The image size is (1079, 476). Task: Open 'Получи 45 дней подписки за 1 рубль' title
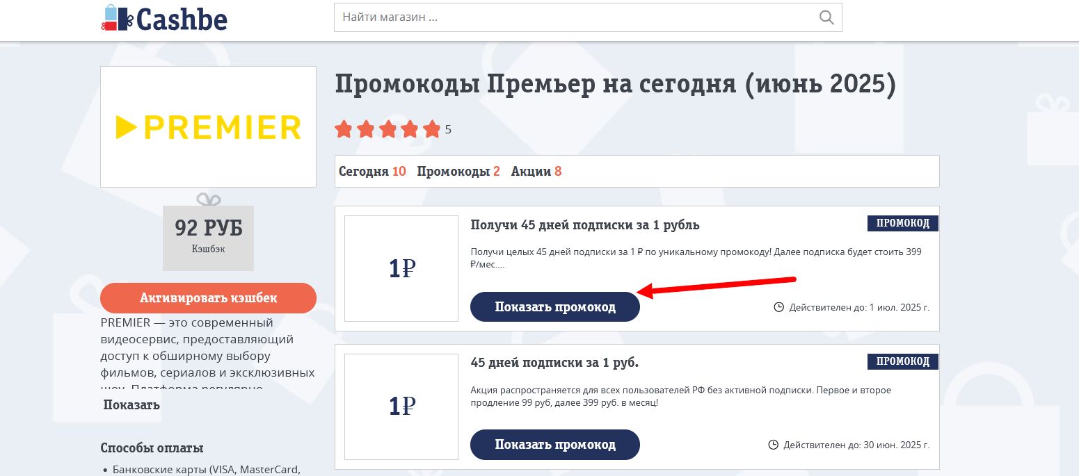pyautogui.click(x=585, y=225)
